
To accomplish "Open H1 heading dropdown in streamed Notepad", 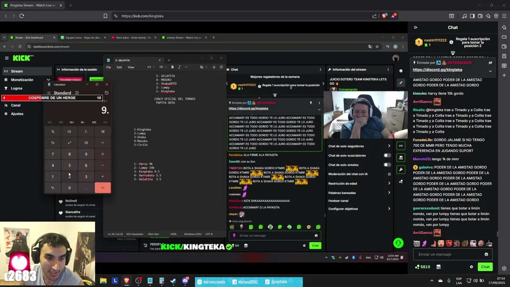I will [x=151, y=67].
